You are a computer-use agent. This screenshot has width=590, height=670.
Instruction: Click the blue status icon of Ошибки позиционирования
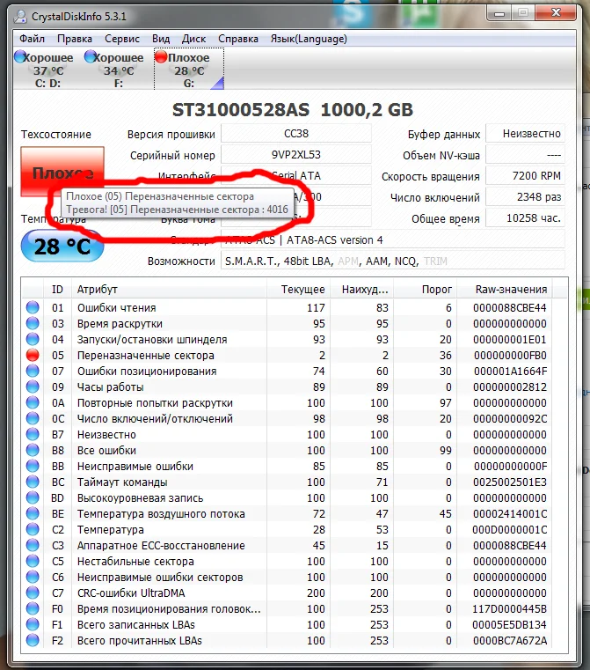tap(33, 371)
